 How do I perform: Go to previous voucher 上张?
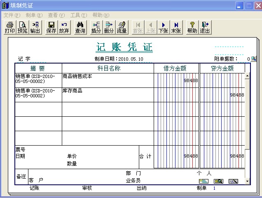coord(151,27)
